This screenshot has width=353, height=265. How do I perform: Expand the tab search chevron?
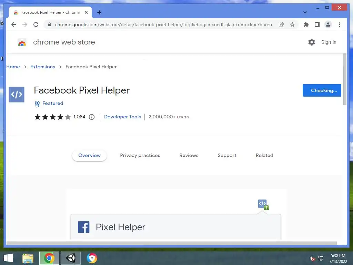coord(305,12)
